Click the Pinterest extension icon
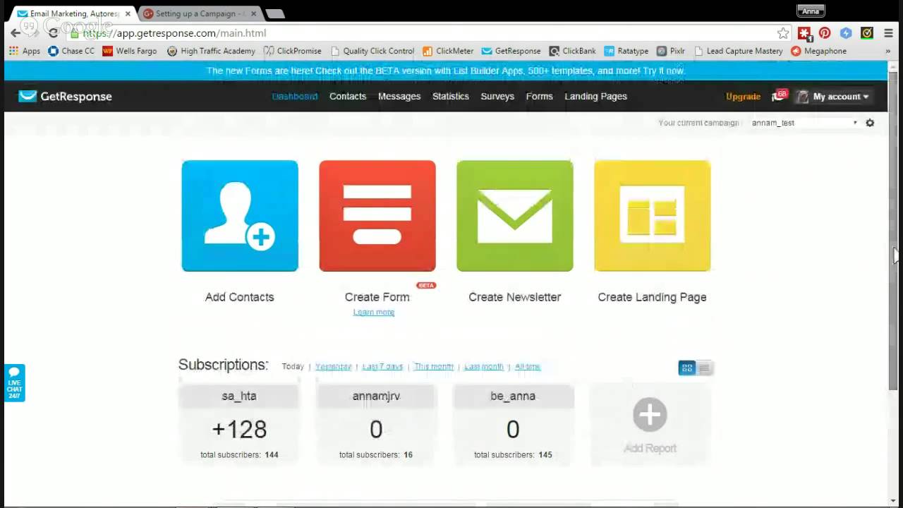903x508 pixels. 825,33
